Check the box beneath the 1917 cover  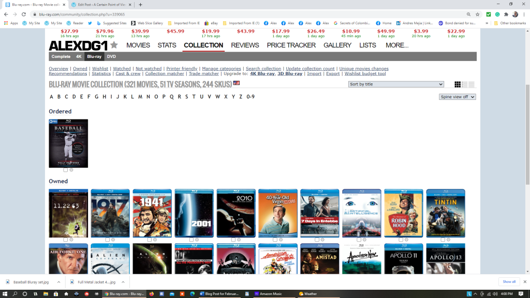[x=107, y=240]
